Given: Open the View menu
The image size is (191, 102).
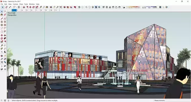Looking at the screenshot, I should (10, 4).
